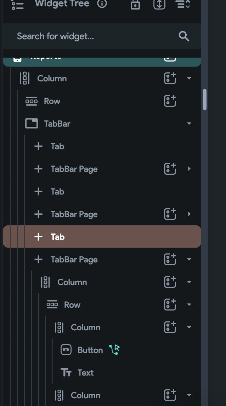
Task: Click the info icon beside Widget Tree
Action: pos(102,4)
